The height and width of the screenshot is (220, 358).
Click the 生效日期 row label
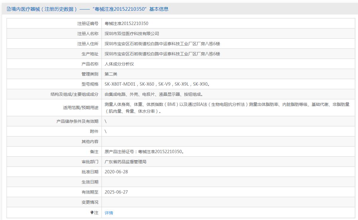pos(90,182)
